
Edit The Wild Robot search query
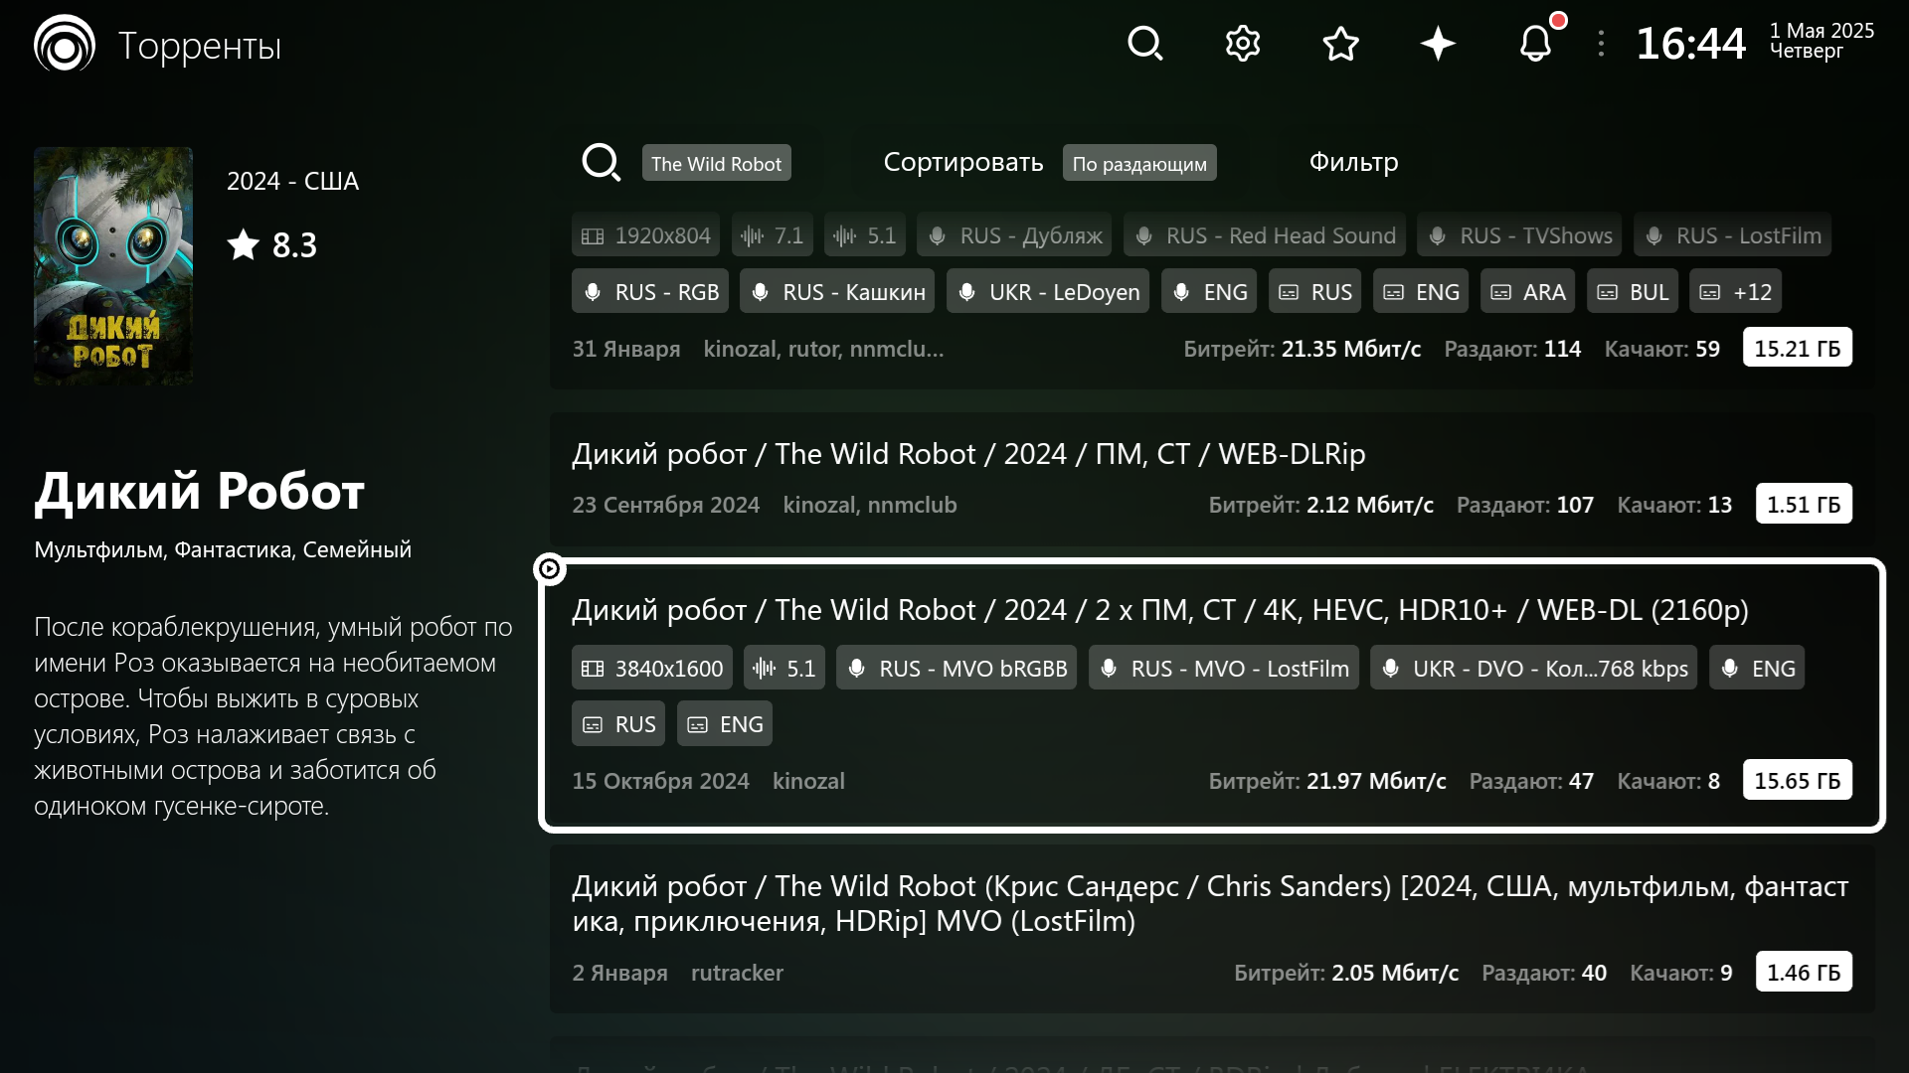(x=716, y=163)
